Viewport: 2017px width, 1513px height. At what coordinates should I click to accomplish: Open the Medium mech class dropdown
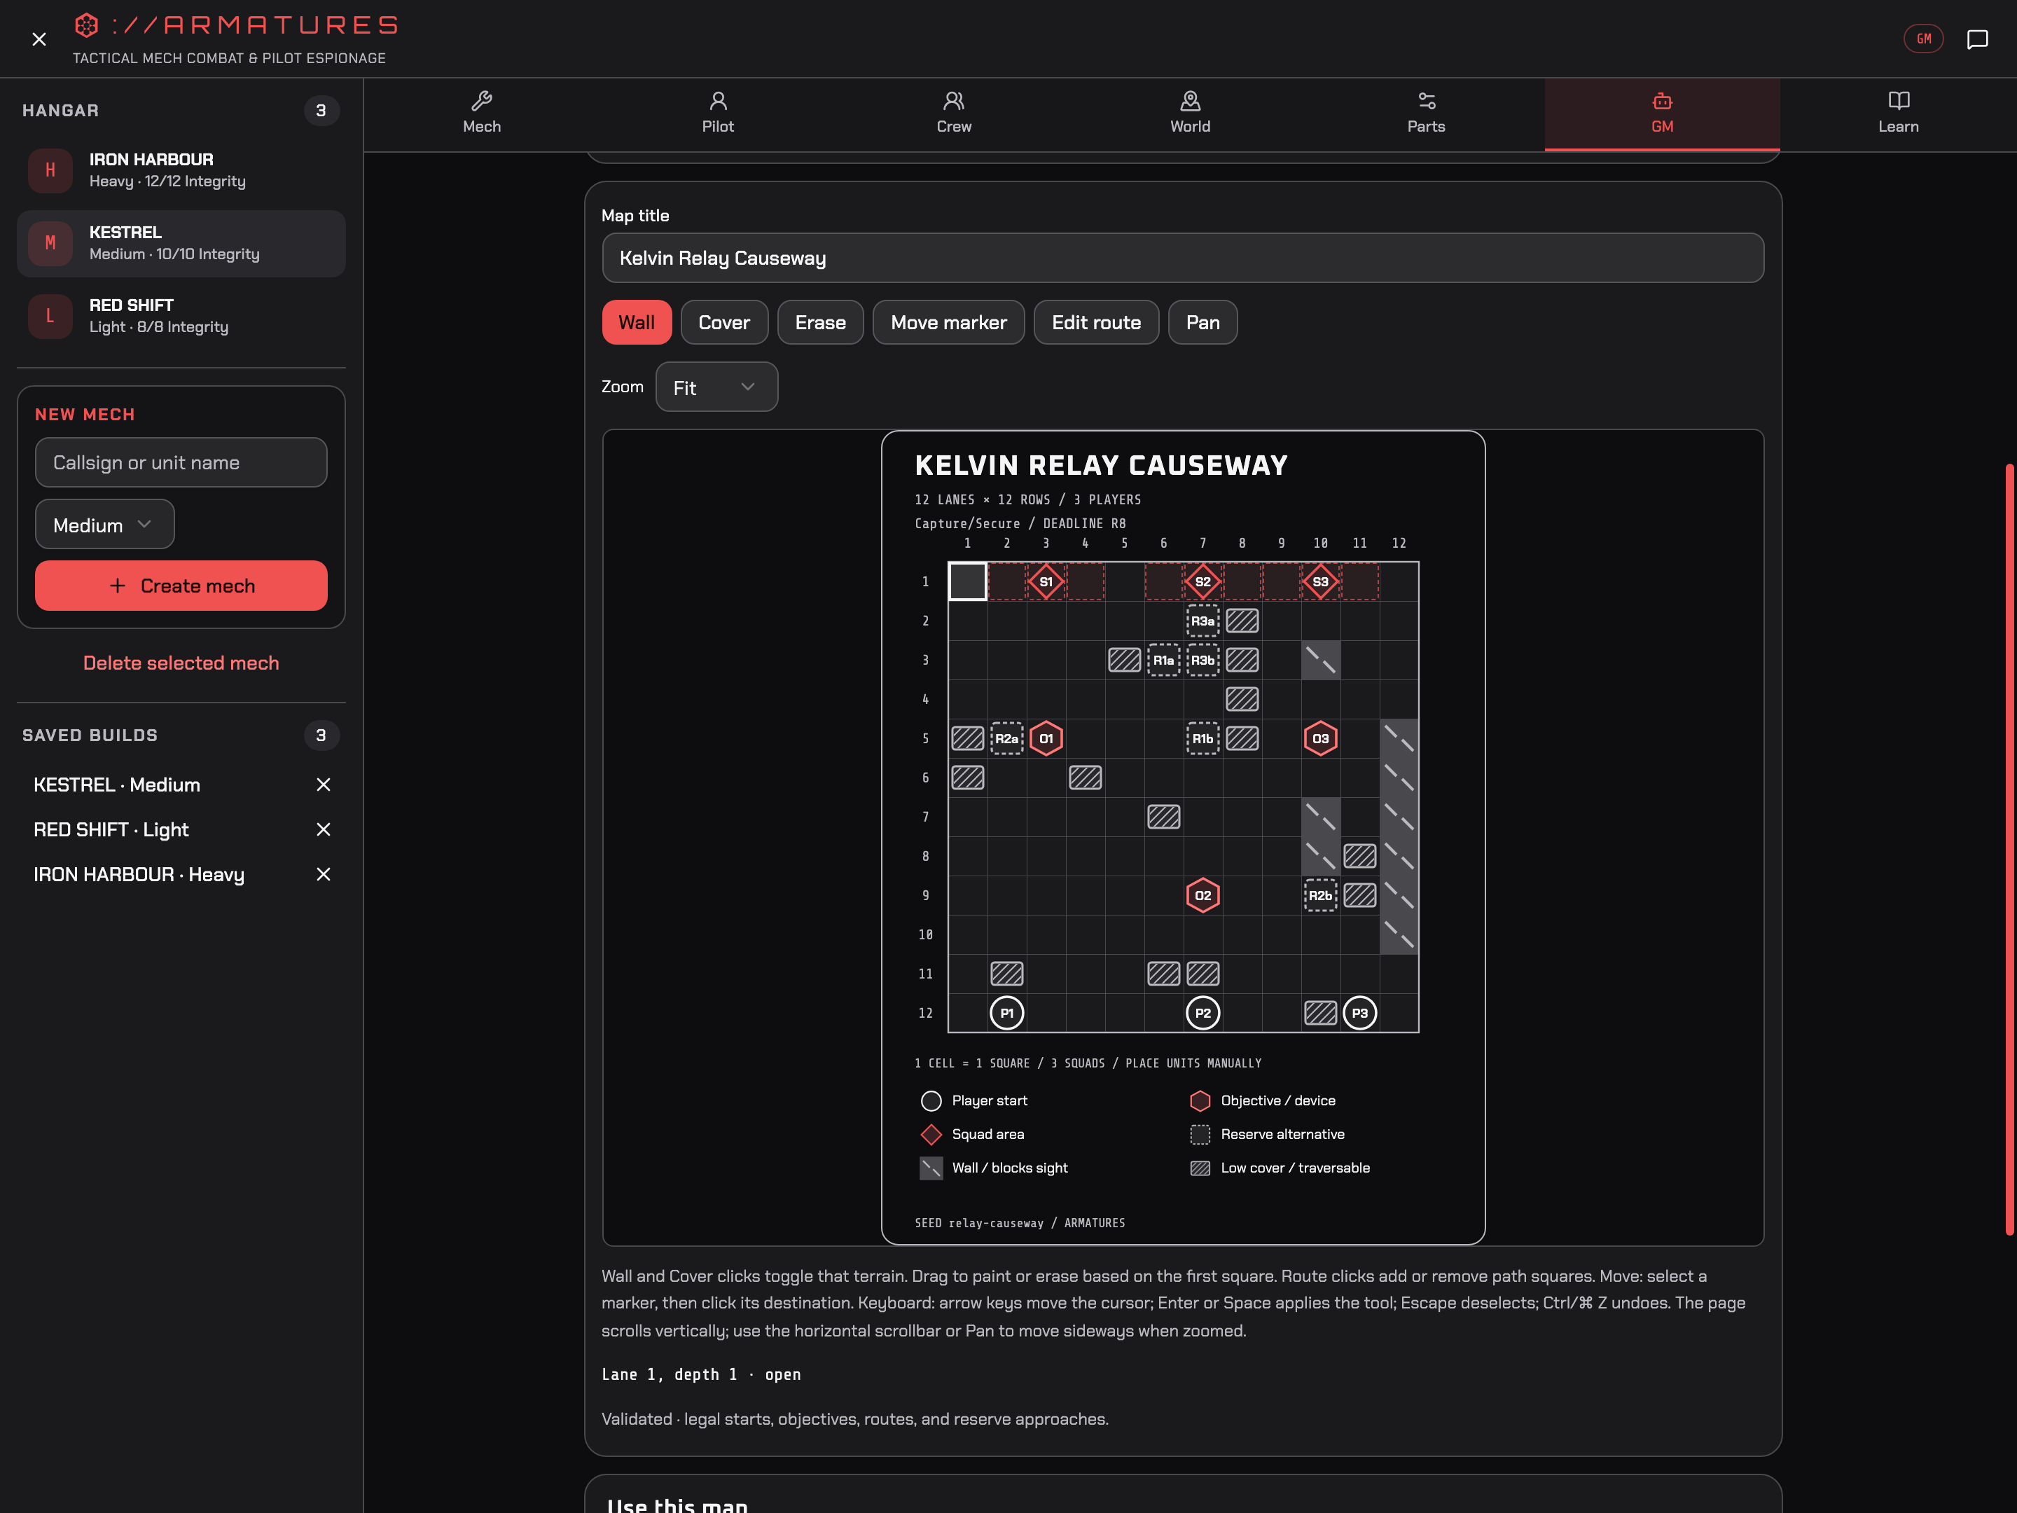[x=105, y=525]
